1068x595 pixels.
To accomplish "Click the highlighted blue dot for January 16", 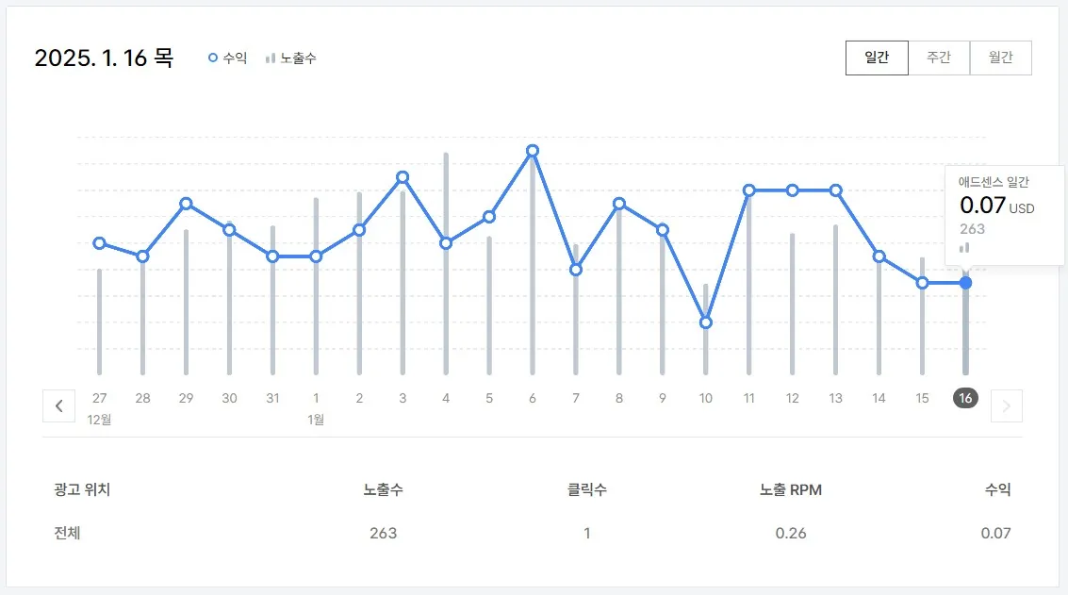I will tap(964, 282).
